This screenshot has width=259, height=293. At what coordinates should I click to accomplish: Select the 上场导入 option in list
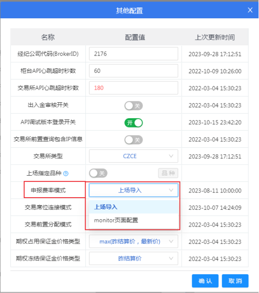(x=134, y=207)
